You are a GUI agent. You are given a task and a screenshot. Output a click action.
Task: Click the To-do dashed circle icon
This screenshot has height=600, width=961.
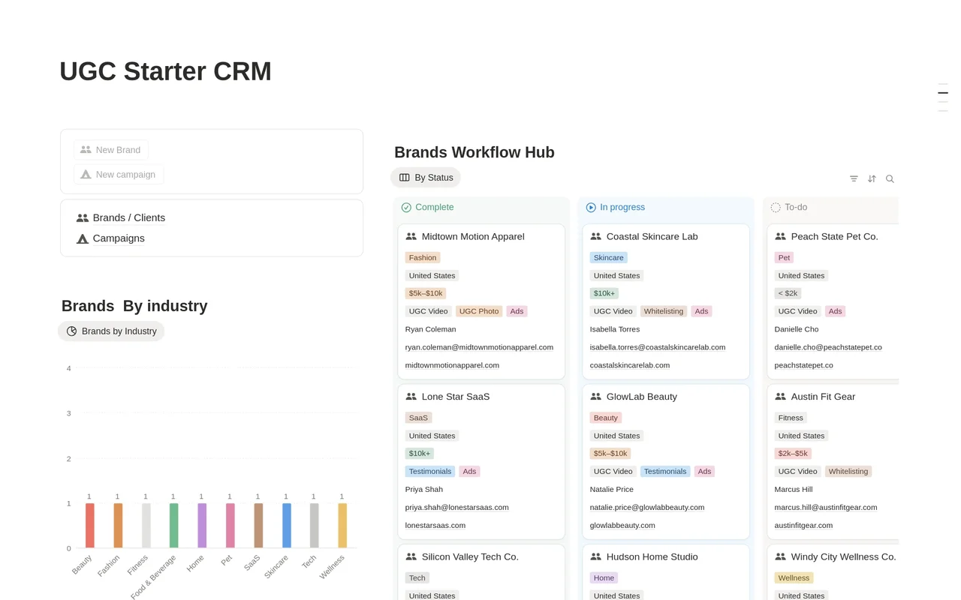pyautogui.click(x=776, y=208)
